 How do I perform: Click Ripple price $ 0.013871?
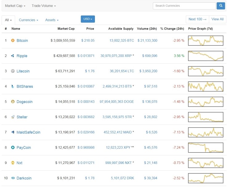click(x=86, y=56)
